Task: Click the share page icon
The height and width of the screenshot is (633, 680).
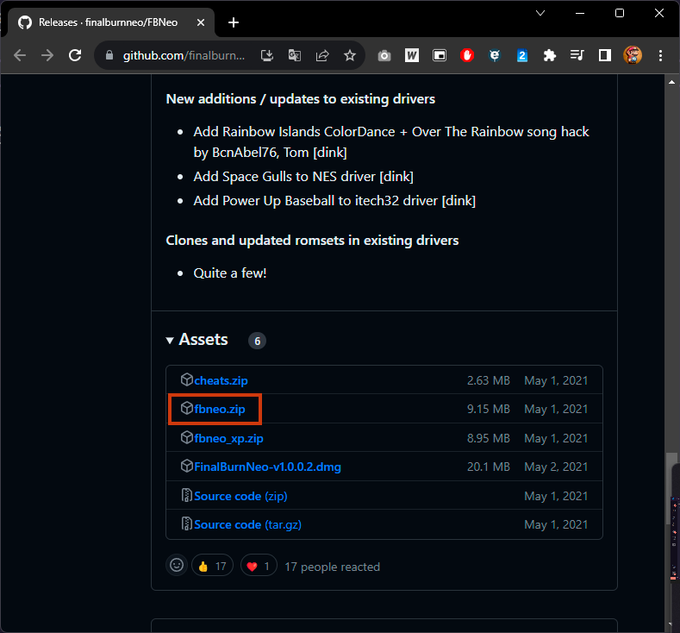Action: [322, 55]
